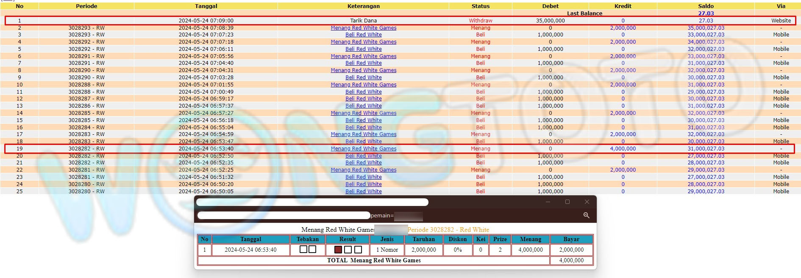
Task: Click the first empty Tebakan box
Action: 303,249
